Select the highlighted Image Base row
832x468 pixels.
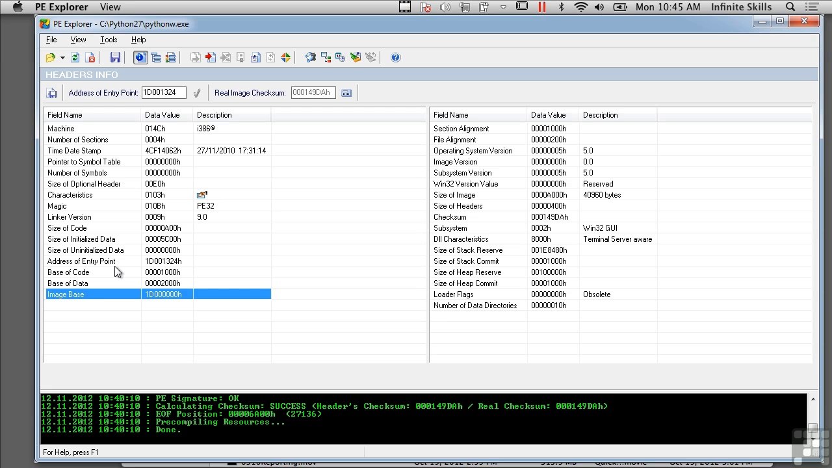(158, 294)
